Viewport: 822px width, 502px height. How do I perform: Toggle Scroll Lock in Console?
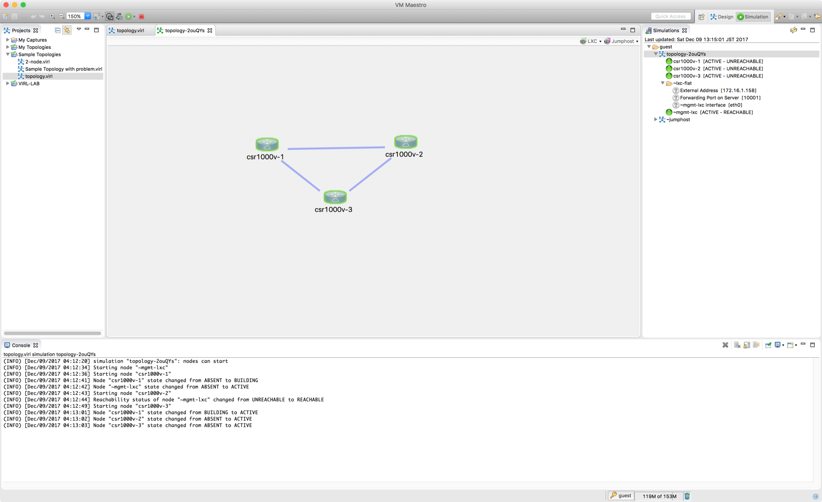pos(747,345)
